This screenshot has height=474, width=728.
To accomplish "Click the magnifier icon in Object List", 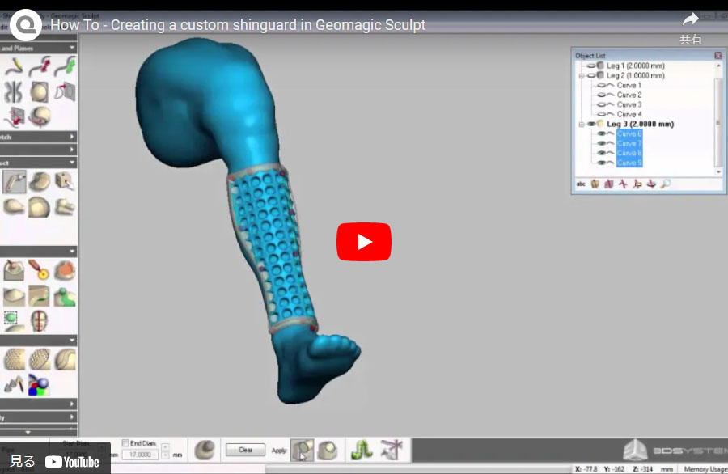I will point(665,184).
